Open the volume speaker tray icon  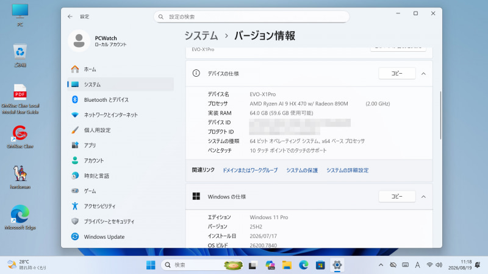439,265
